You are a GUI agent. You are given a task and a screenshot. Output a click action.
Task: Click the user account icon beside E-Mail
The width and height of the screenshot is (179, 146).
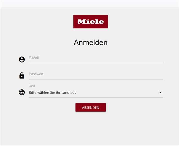(22, 59)
